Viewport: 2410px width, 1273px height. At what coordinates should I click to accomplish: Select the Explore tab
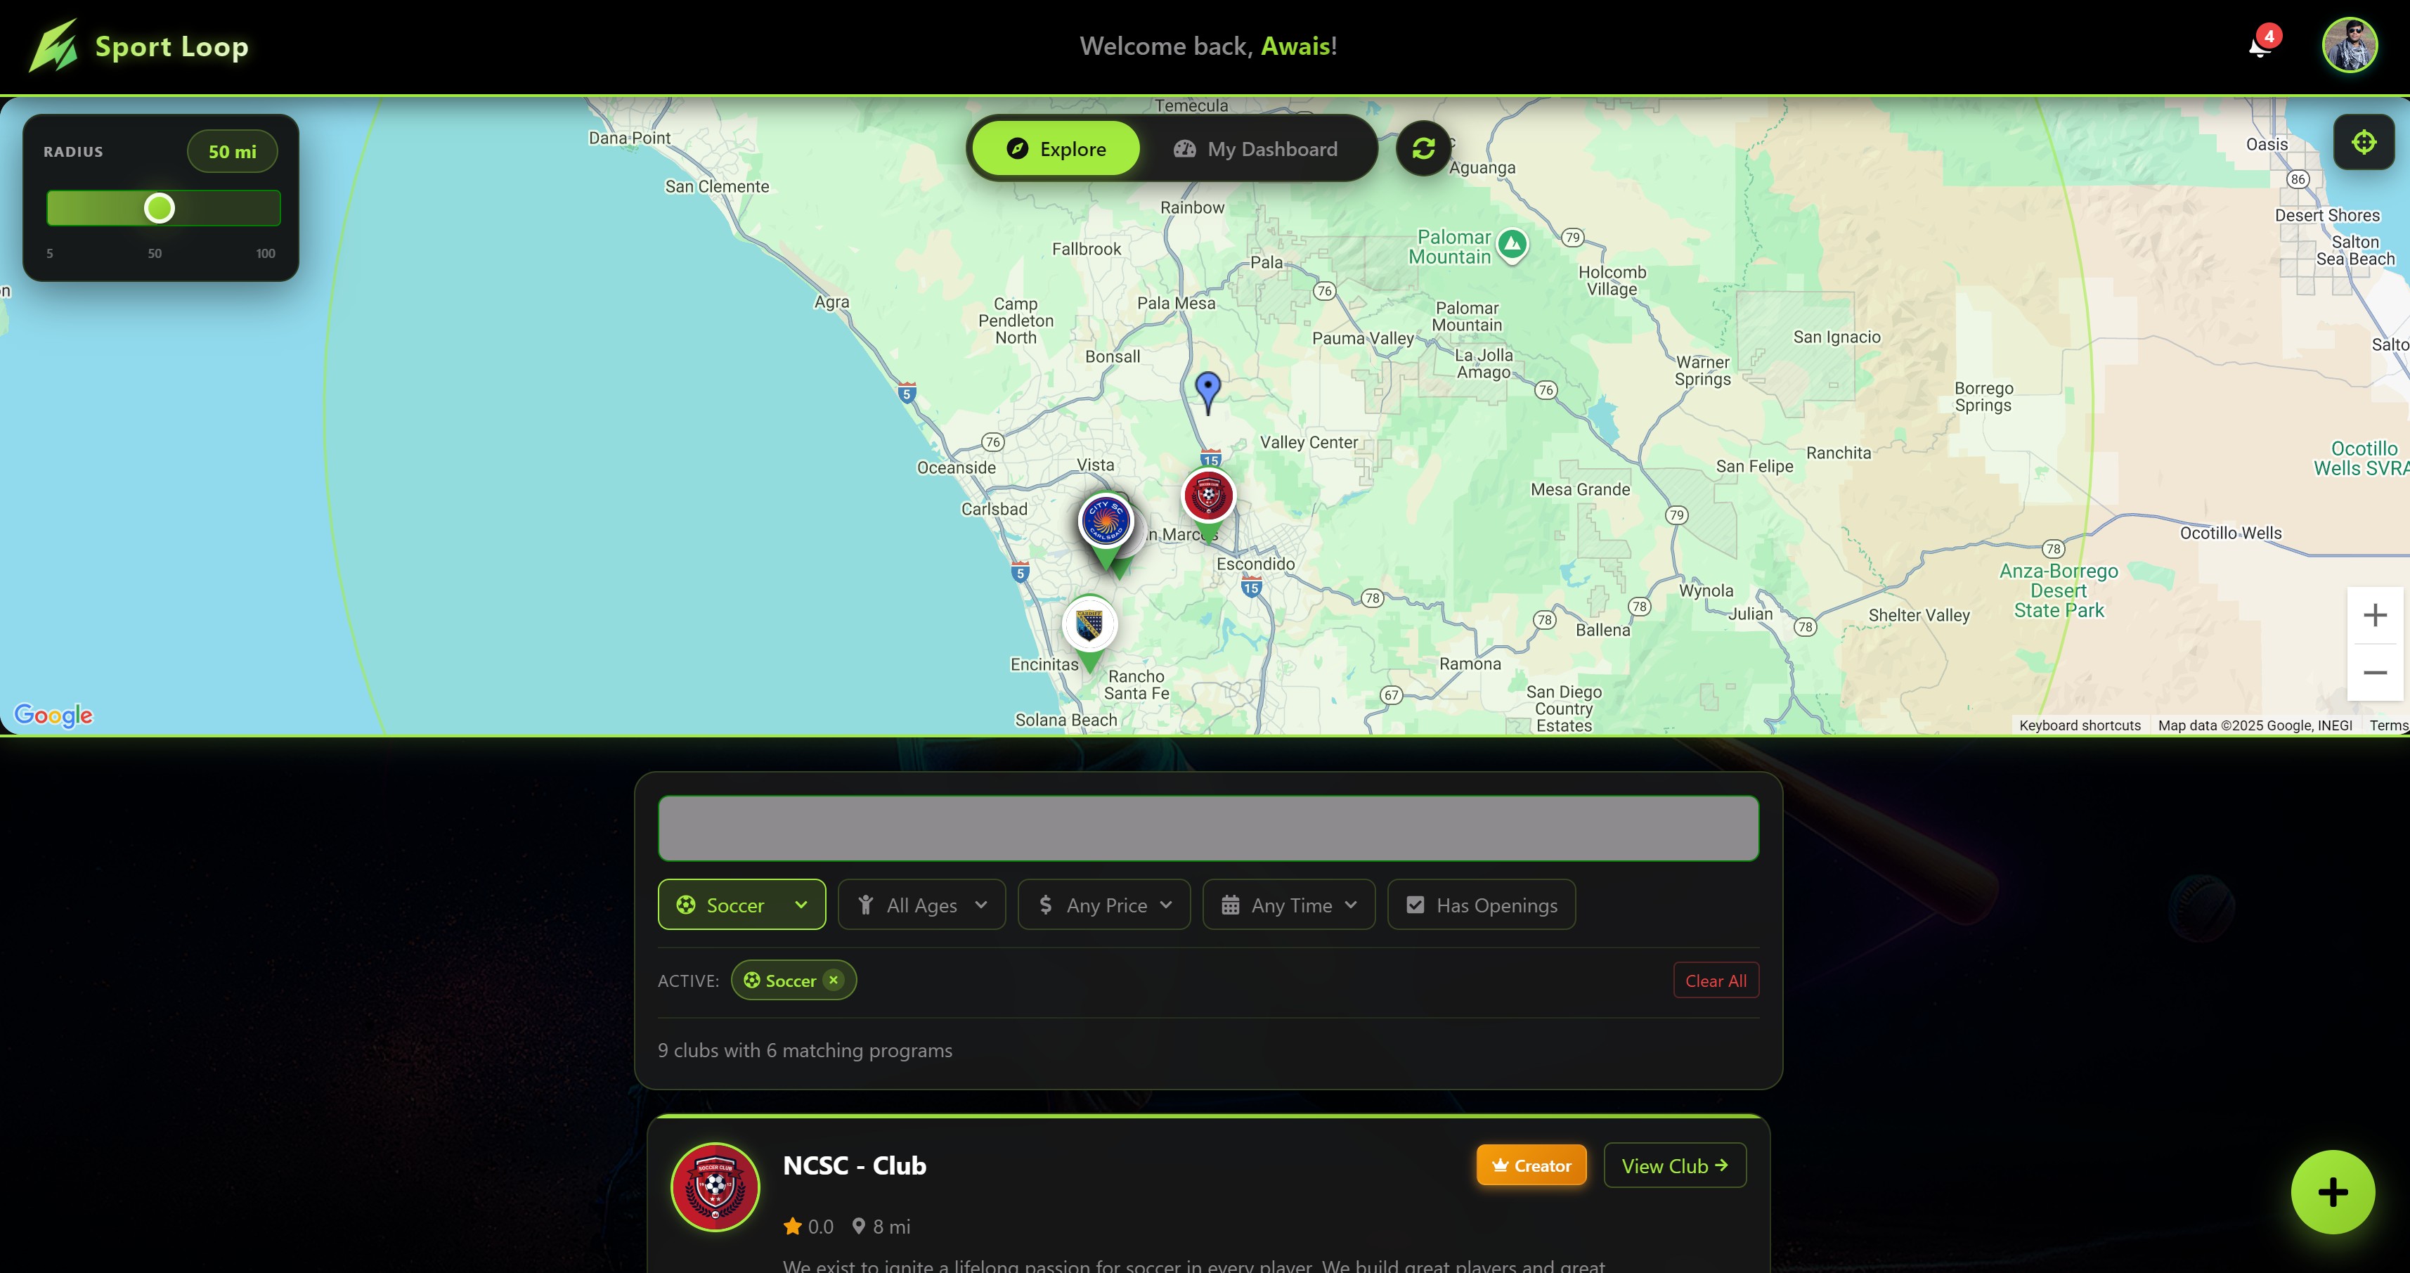pos(1056,149)
